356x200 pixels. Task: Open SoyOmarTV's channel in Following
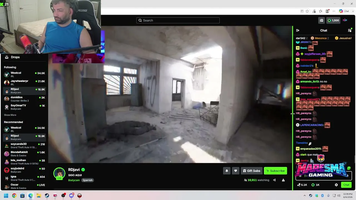coord(24,107)
